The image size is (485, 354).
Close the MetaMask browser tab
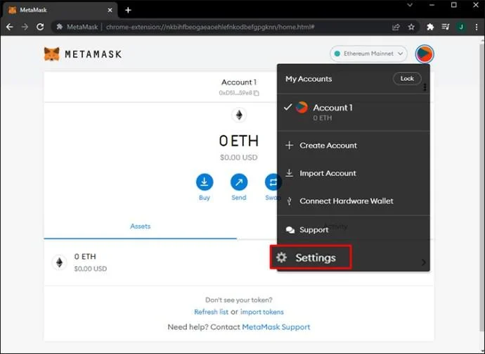coord(110,11)
